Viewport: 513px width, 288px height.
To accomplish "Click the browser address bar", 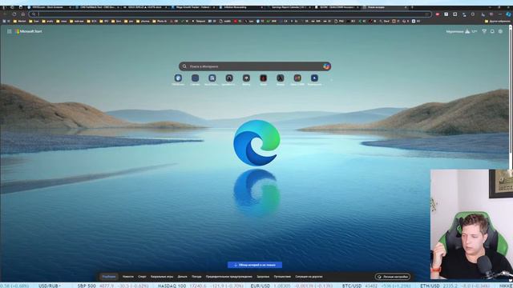I will pyautogui.click(x=230, y=14).
